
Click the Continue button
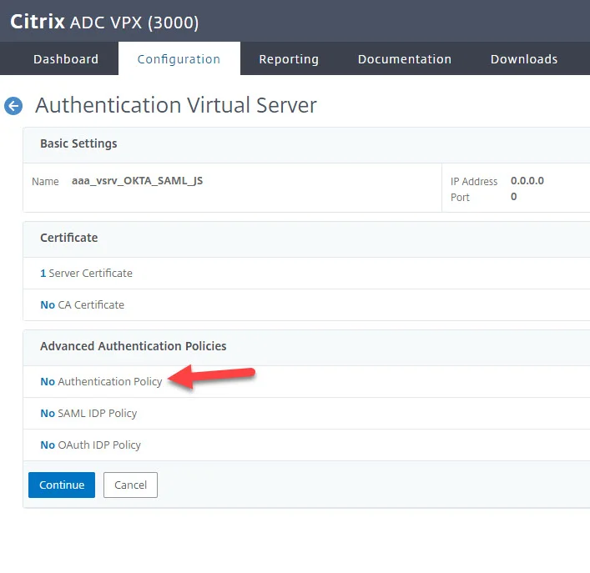tap(62, 485)
